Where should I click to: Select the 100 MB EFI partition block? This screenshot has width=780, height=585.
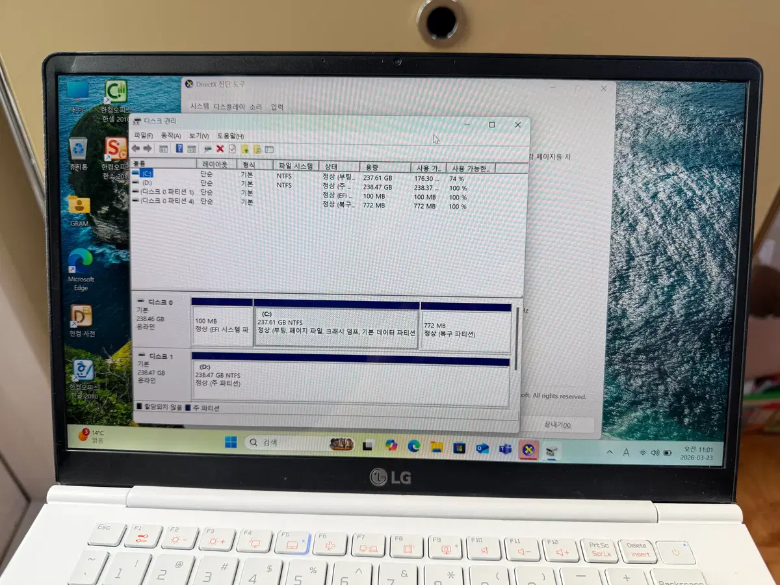coord(222,323)
